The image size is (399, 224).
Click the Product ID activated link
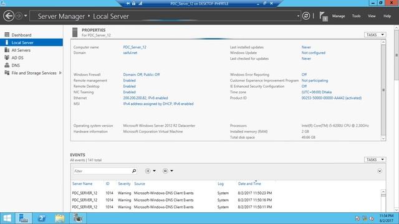pyautogui.click(x=331, y=98)
